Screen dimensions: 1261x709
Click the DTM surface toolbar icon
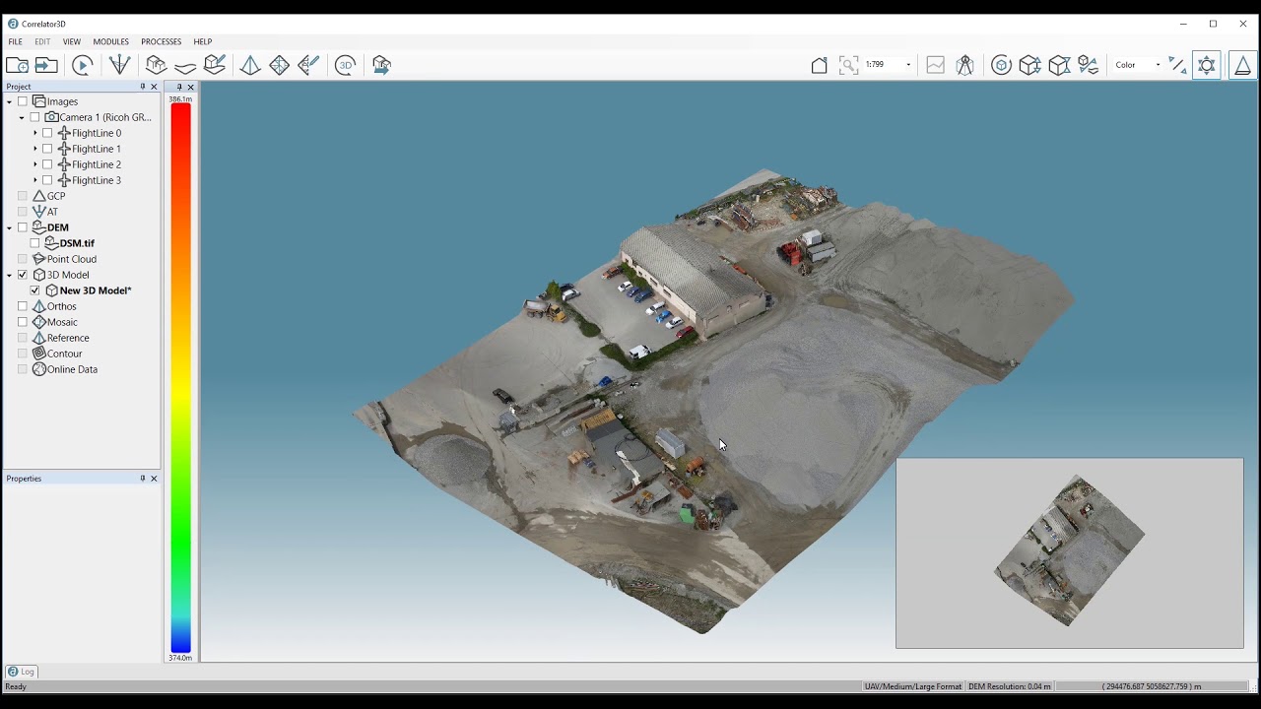tap(185, 66)
